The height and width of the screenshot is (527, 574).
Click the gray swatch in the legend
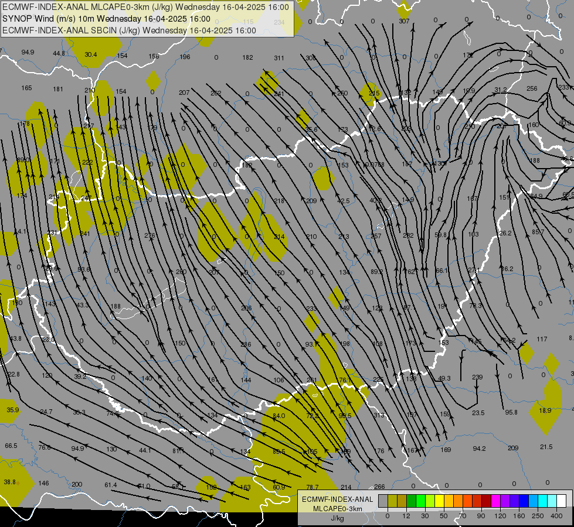point(383,501)
